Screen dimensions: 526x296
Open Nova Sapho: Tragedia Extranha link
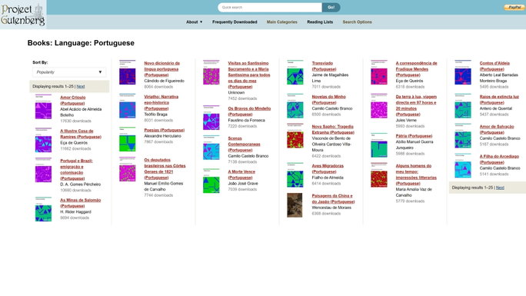coord(333,129)
